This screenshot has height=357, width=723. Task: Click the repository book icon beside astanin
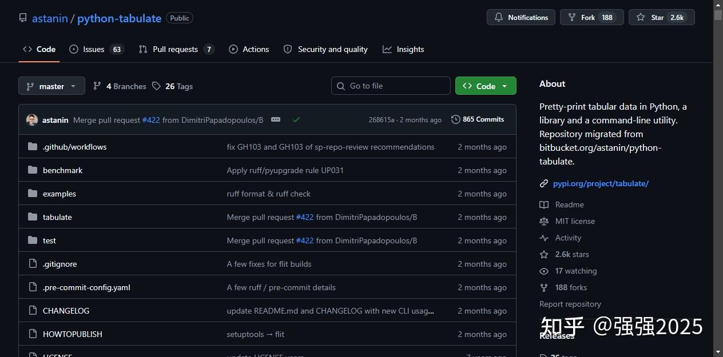pyautogui.click(x=23, y=18)
